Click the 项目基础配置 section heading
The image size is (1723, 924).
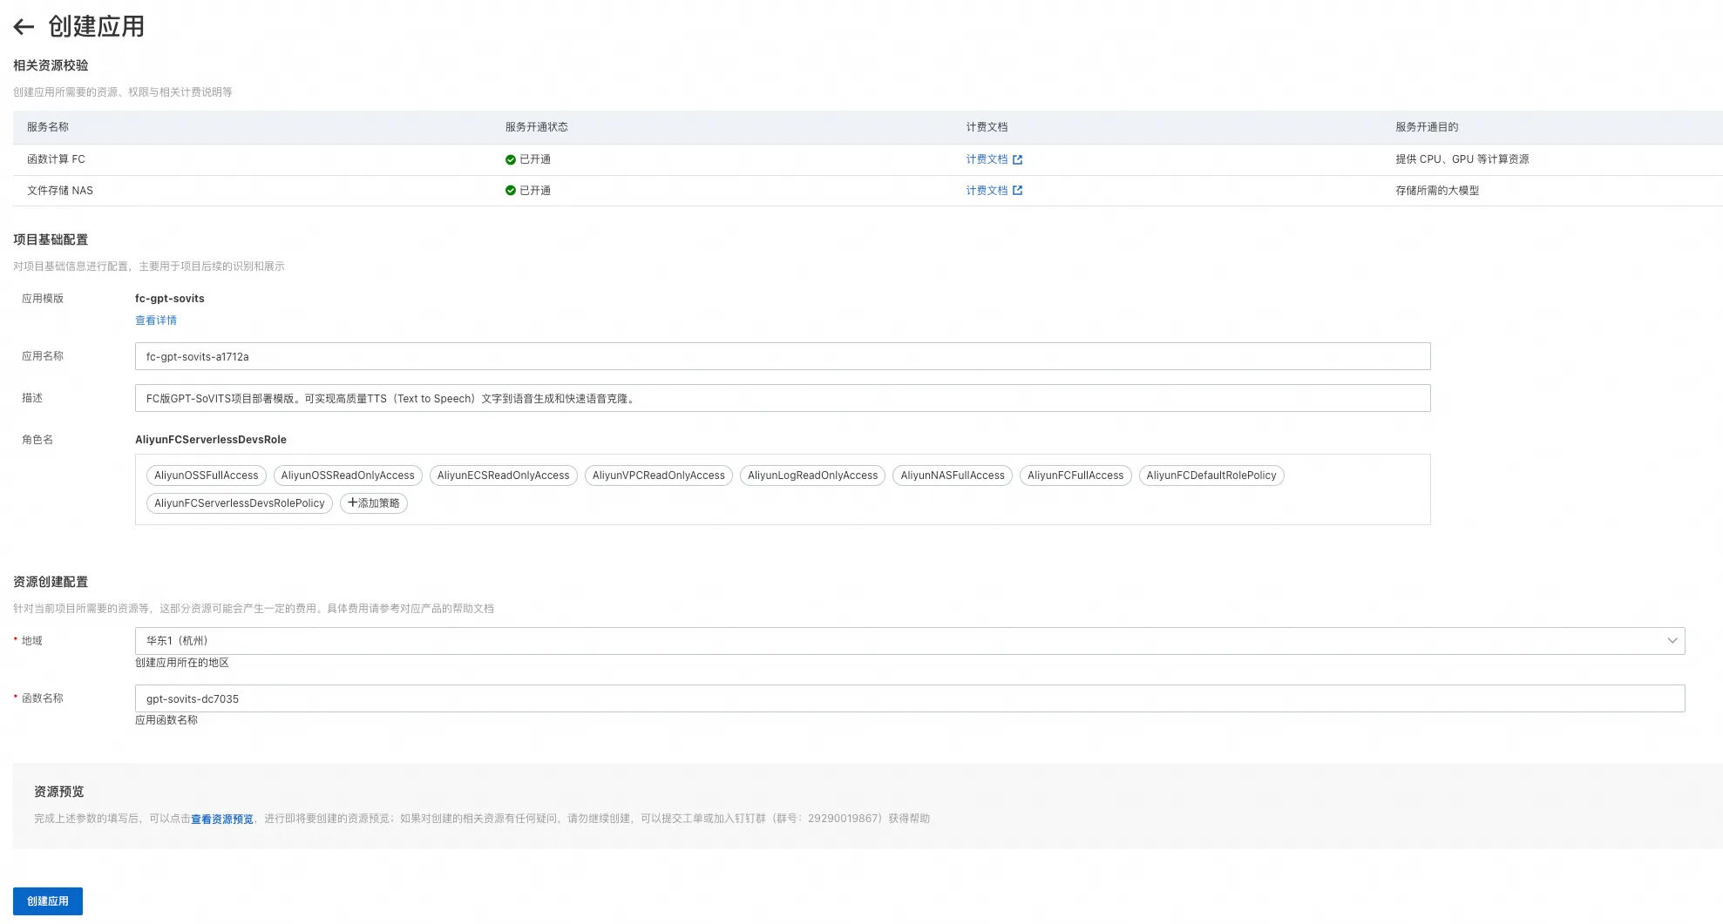[51, 239]
